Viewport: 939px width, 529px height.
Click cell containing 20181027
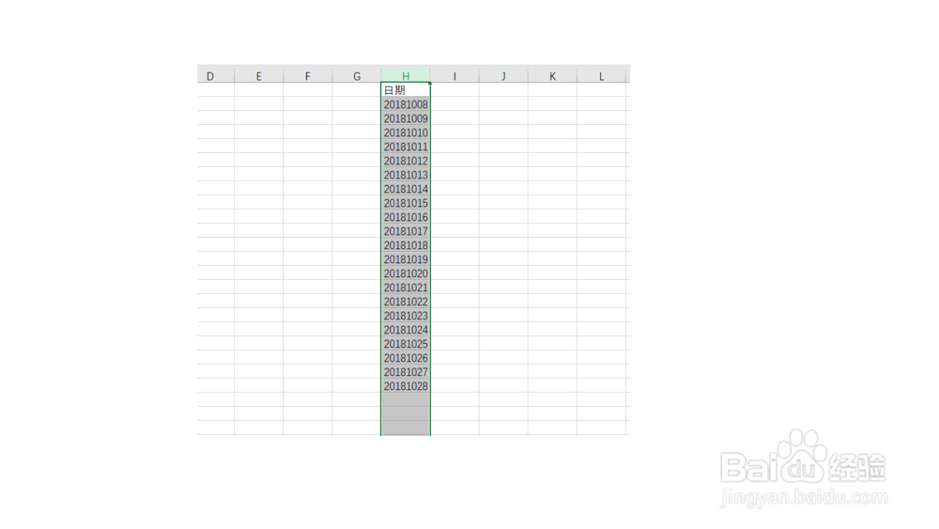pyautogui.click(x=406, y=371)
